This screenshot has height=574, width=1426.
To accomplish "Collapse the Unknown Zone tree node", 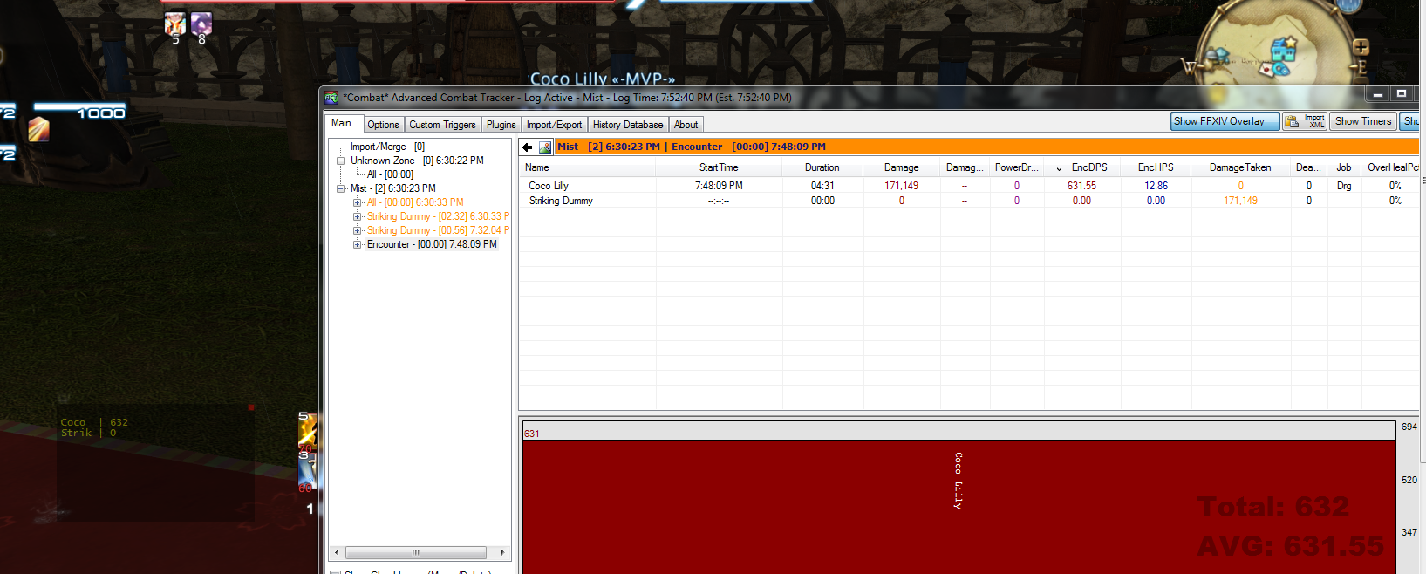I will (x=341, y=161).
